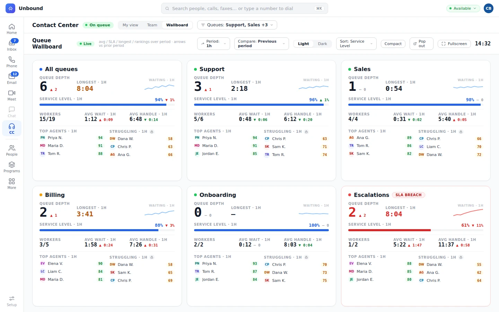The image size is (499, 312).
Task: Click the Support queue card title
Action: pyautogui.click(x=212, y=69)
